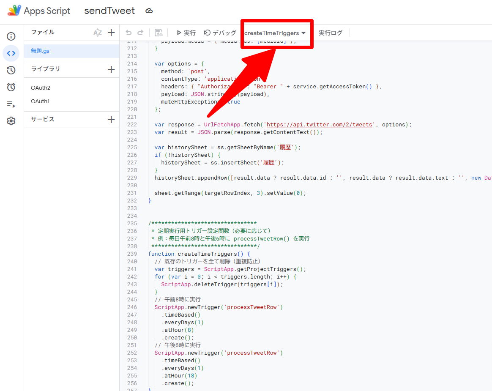Click the 午前8時に実行 comment line
Viewport: 492px width, 391px height.
pyautogui.click(x=178, y=299)
